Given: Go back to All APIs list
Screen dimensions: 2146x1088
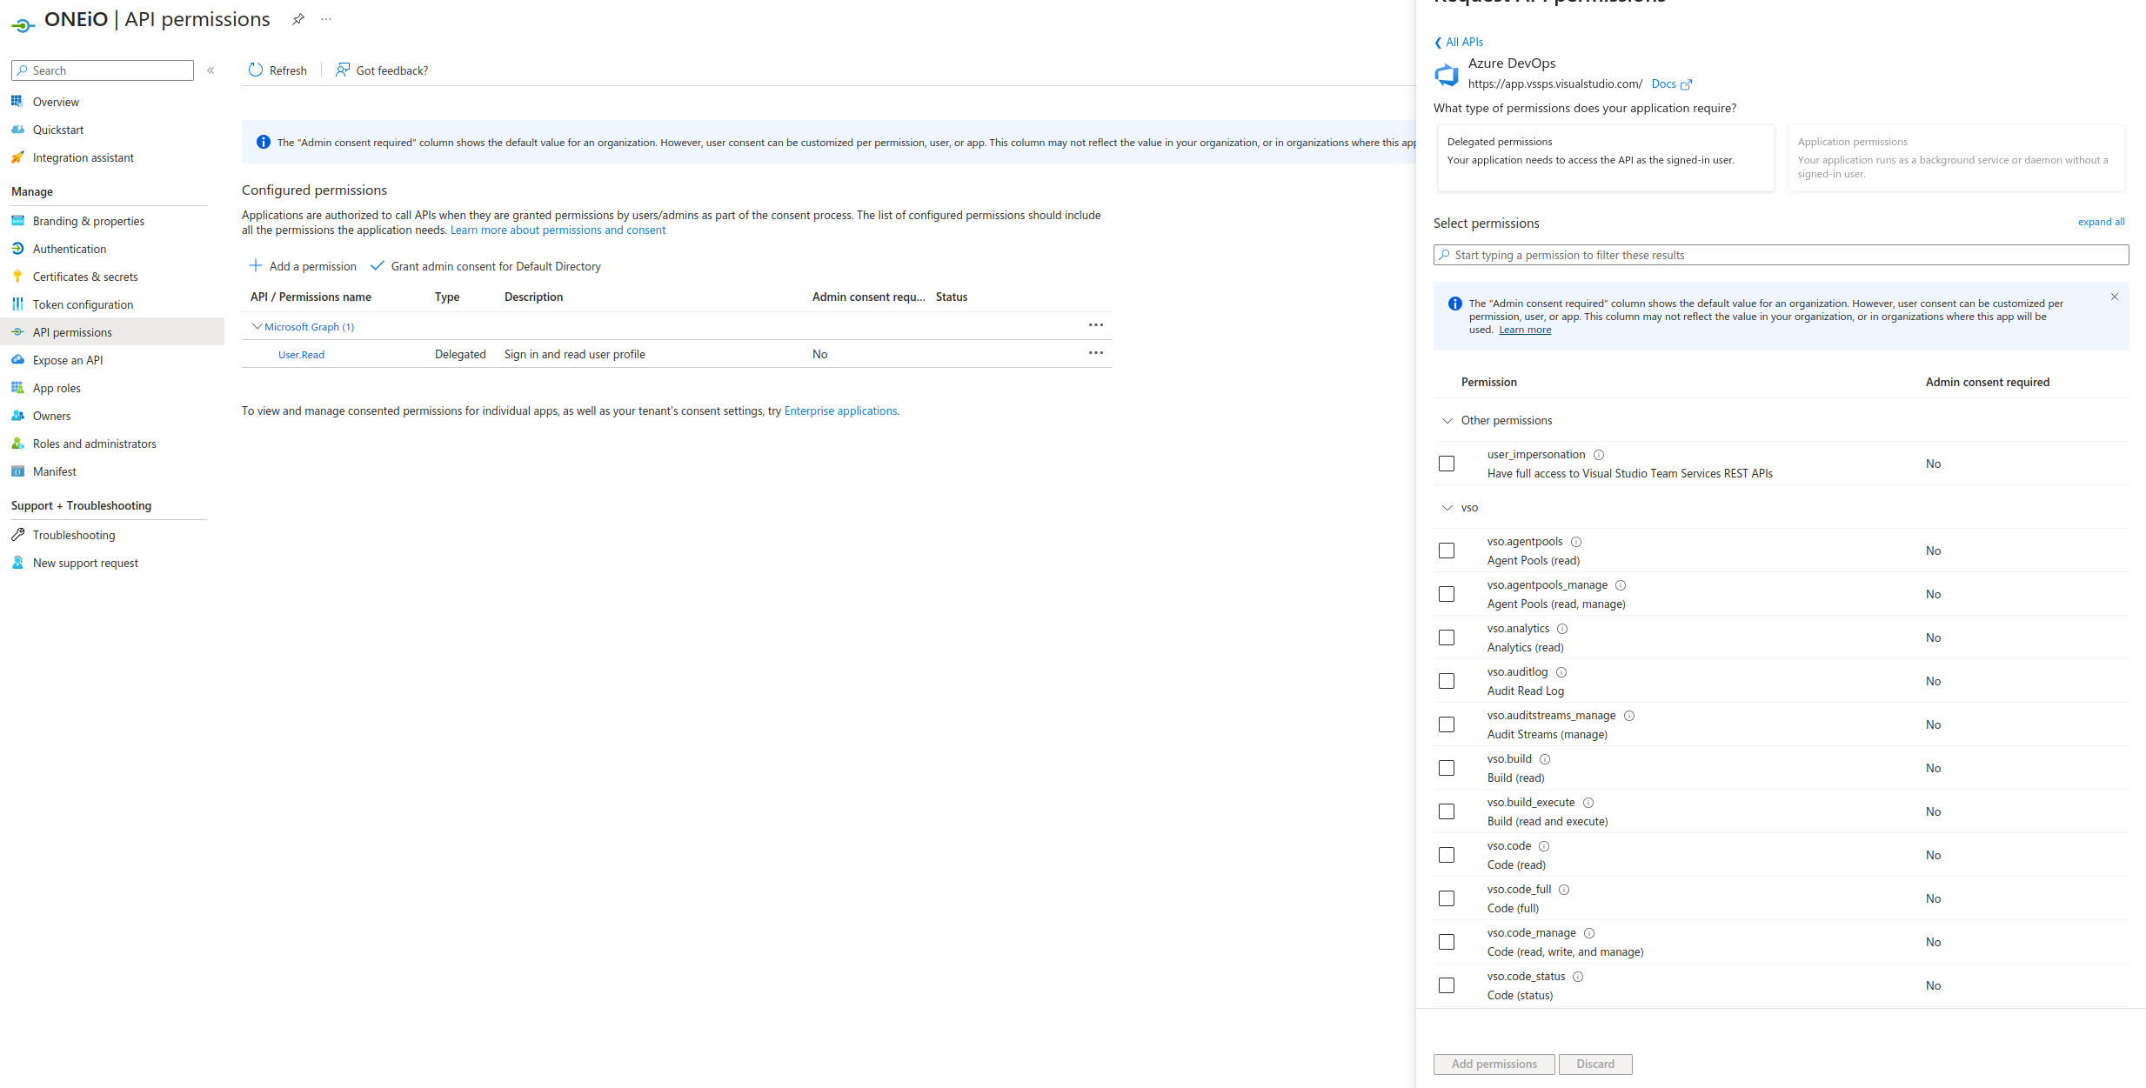Looking at the screenshot, I should click(x=1459, y=42).
